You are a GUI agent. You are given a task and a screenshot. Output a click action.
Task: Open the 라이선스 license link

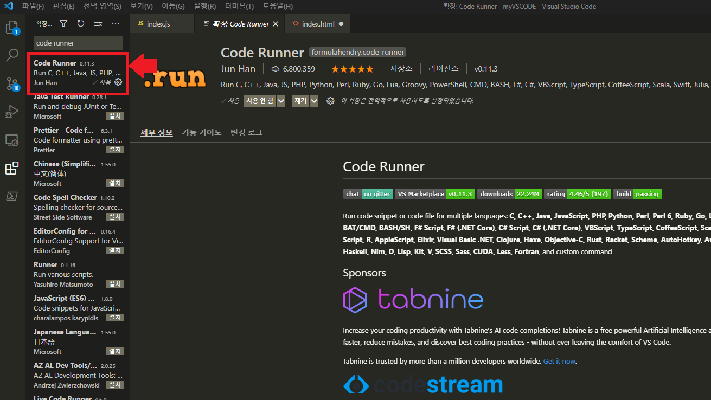coord(444,69)
